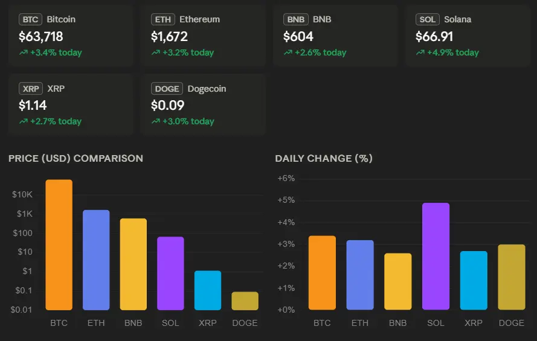Image resolution: width=537 pixels, height=341 pixels.
Task: Click the blue ETH bar in price chart
Action: [96, 260]
